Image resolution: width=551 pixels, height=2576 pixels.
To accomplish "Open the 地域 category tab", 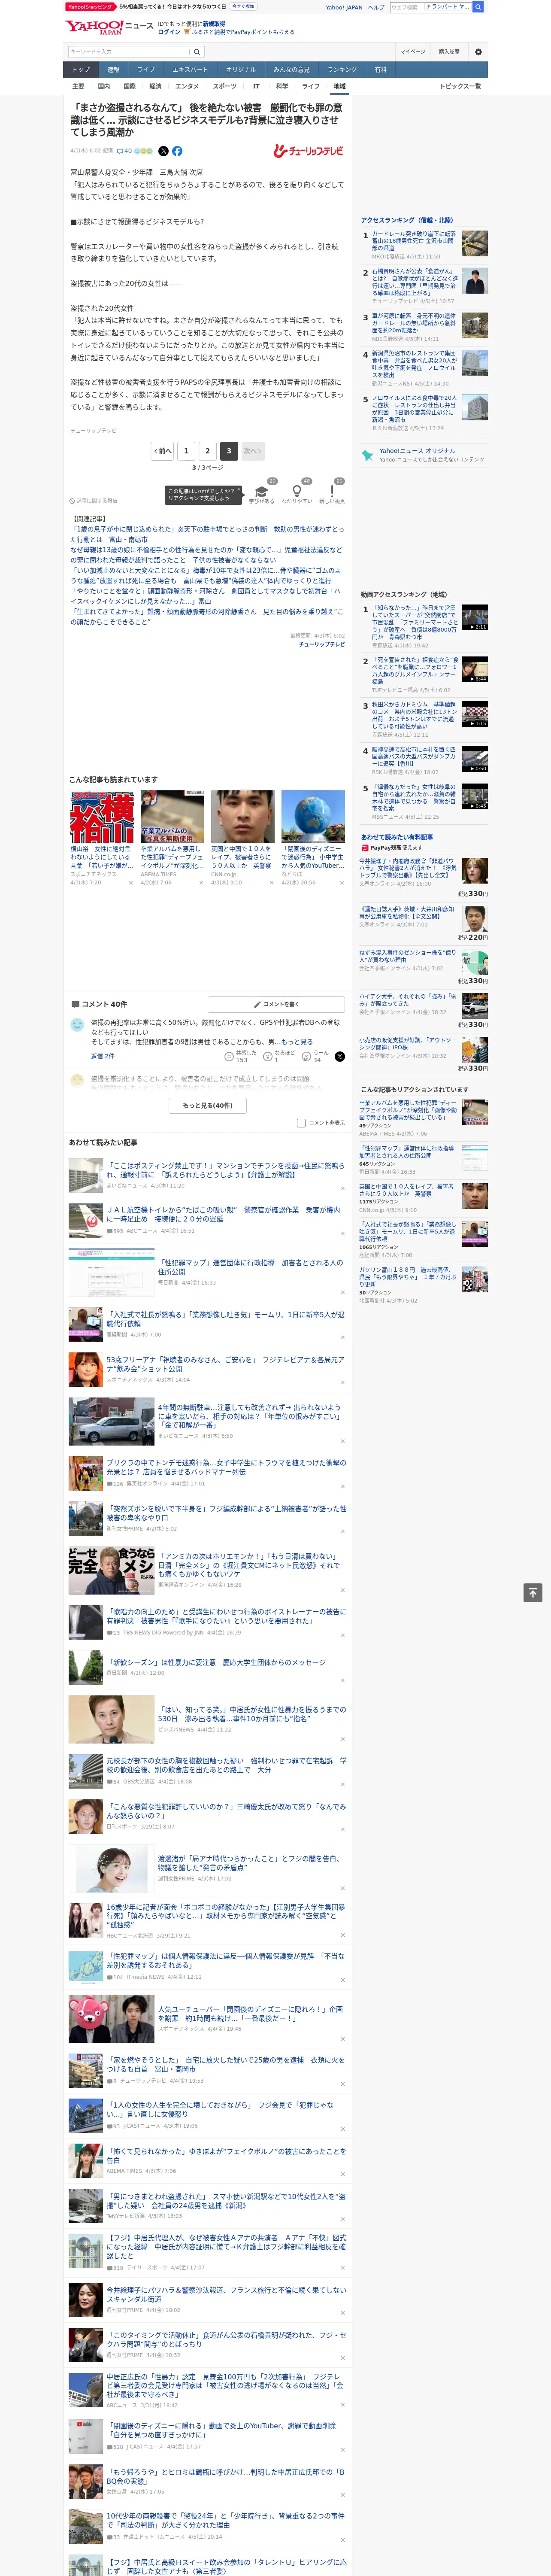I will 339,86.
